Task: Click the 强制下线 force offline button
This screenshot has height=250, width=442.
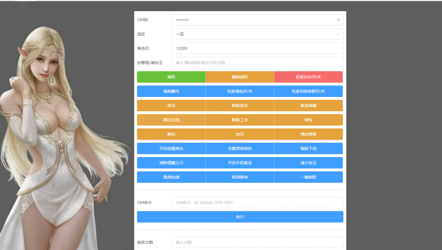Action: click(x=308, y=148)
